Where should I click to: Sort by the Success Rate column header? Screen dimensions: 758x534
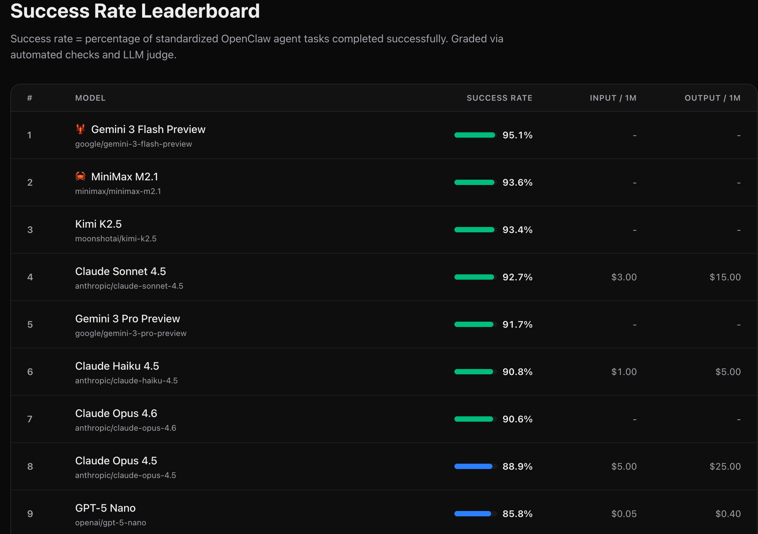499,98
